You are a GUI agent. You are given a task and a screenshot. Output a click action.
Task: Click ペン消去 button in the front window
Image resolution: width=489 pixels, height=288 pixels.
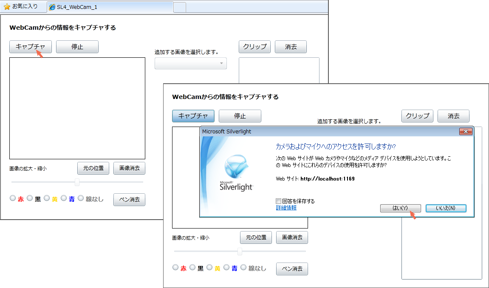[x=292, y=269]
